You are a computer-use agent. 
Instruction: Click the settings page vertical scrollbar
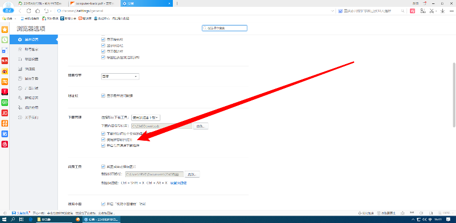(x=454, y=95)
